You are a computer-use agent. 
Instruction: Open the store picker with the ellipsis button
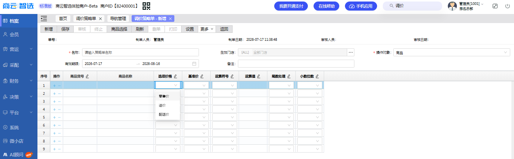[x=351, y=52]
